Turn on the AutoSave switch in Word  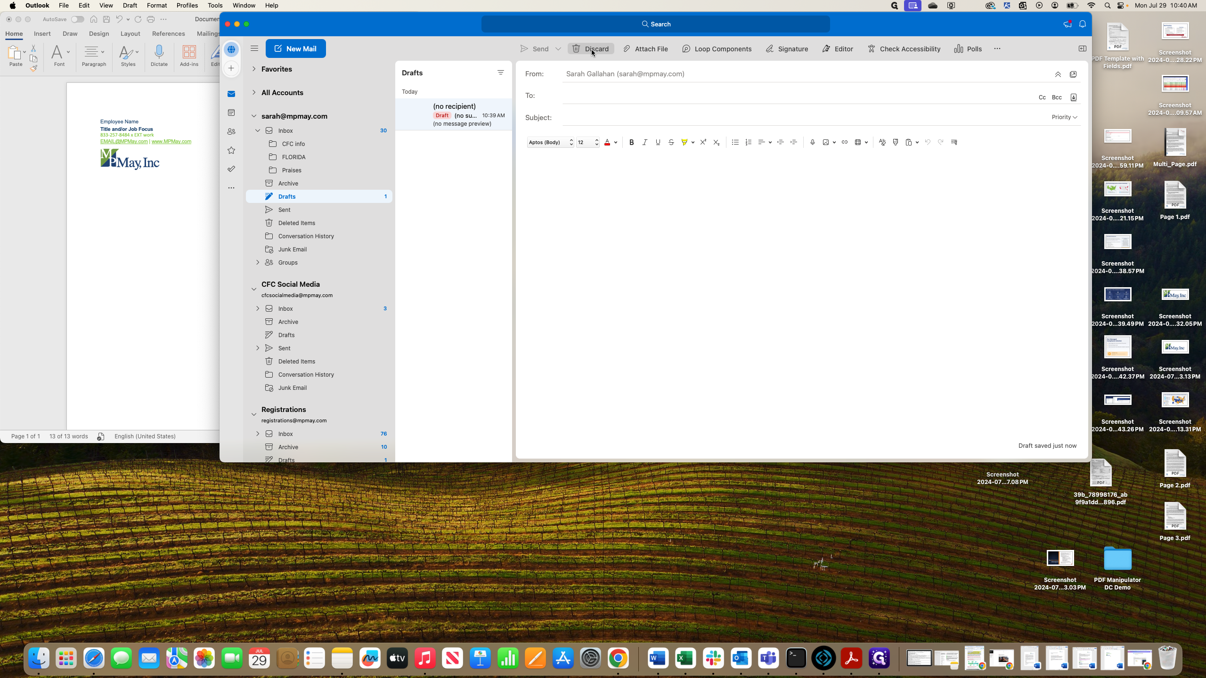[77, 19]
